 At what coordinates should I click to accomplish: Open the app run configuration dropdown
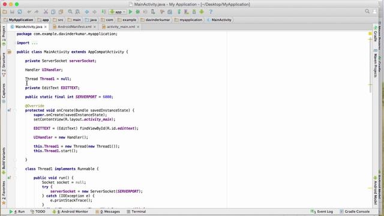tap(118, 12)
